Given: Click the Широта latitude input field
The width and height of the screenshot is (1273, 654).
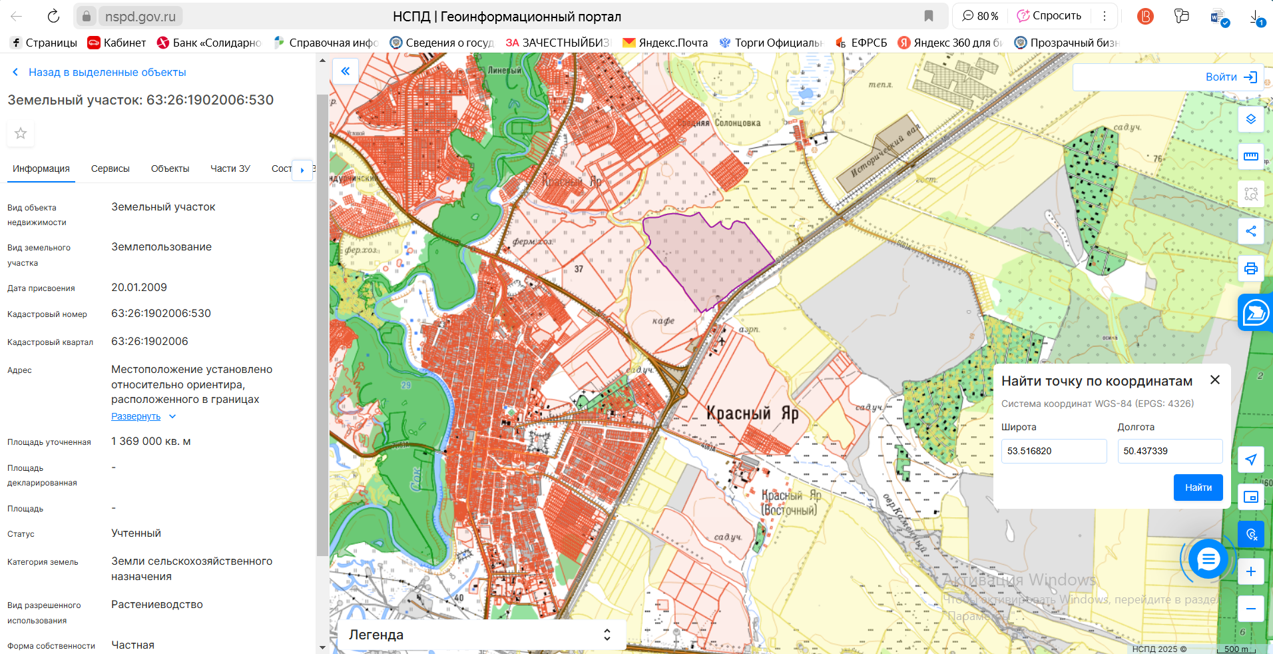Looking at the screenshot, I should pyautogui.click(x=1053, y=451).
